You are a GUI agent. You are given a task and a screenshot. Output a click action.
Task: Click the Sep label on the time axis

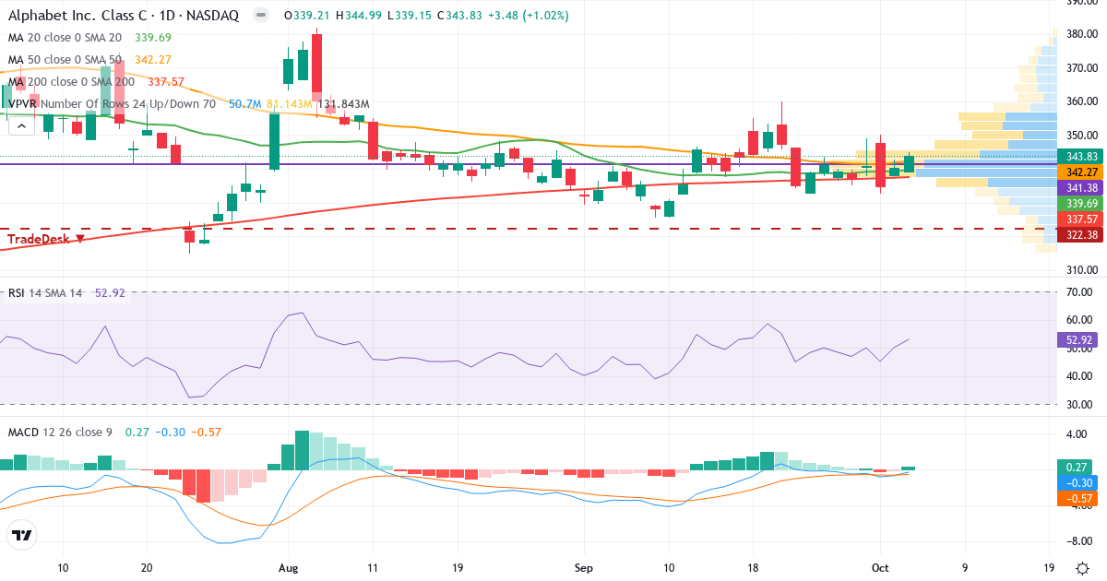click(x=583, y=568)
